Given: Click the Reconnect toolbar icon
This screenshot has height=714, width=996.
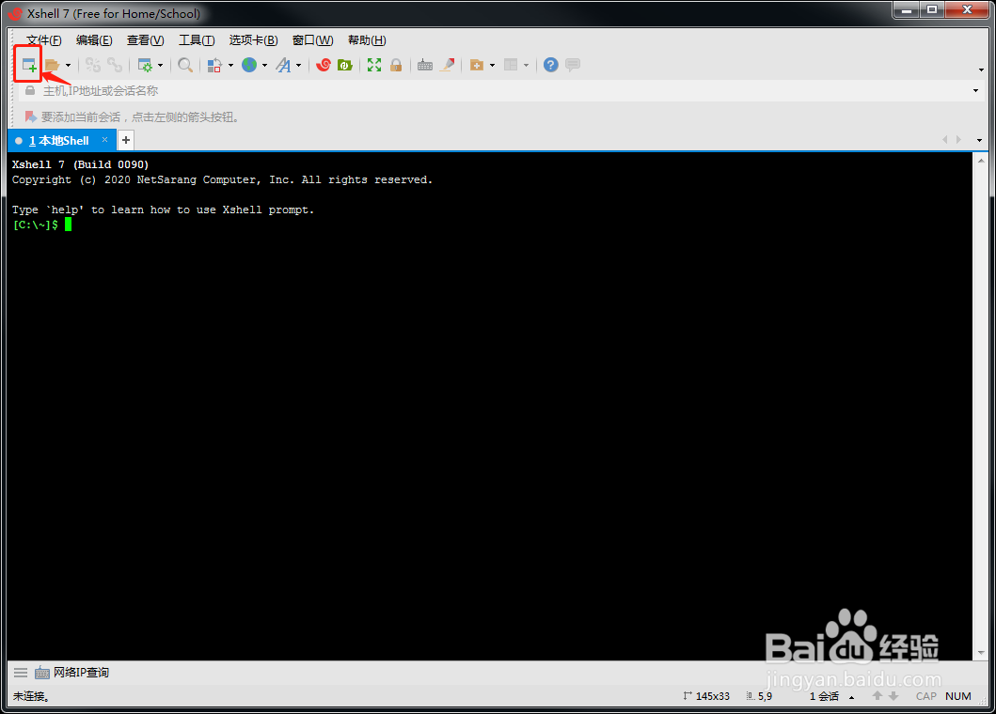Looking at the screenshot, I should (x=115, y=65).
